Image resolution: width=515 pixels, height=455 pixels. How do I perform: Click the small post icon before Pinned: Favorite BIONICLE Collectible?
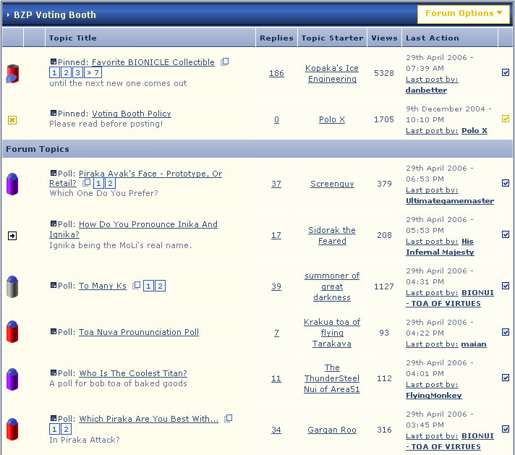click(x=53, y=61)
